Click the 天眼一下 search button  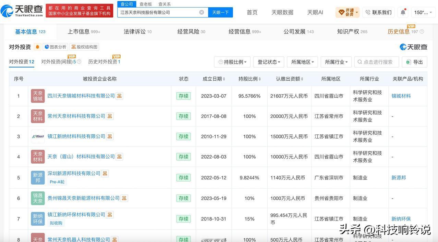tap(220, 12)
